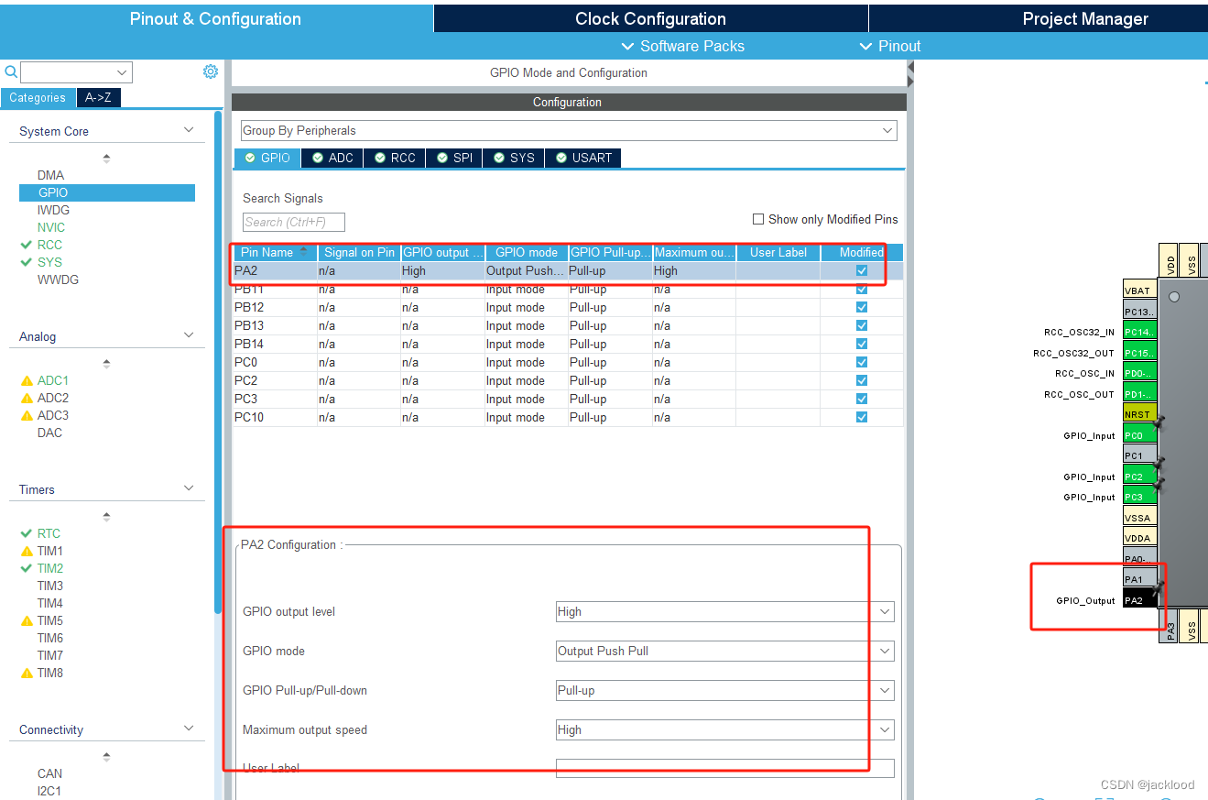Click the TIM8 warning icon
Image resolution: width=1208 pixels, height=800 pixels.
click(x=27, y=673)
